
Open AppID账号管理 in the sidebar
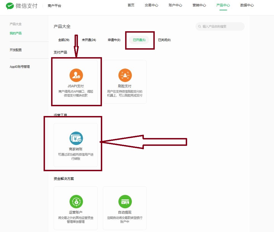[x=20, y=67]
